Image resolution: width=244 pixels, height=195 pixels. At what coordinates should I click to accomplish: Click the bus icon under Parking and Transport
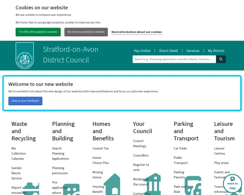(193, 185)
